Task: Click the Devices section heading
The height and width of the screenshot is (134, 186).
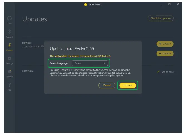Action: [x=27, y=43]
